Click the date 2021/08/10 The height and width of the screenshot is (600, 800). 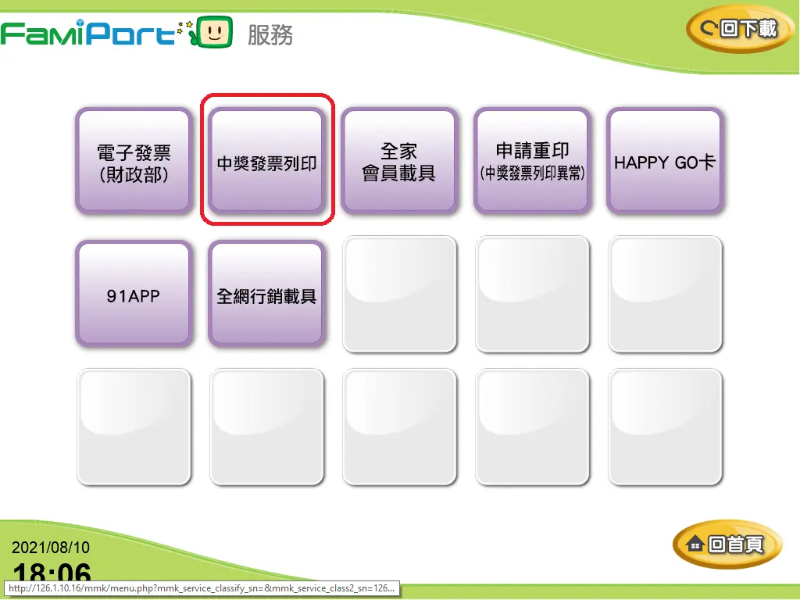(51, 548)
